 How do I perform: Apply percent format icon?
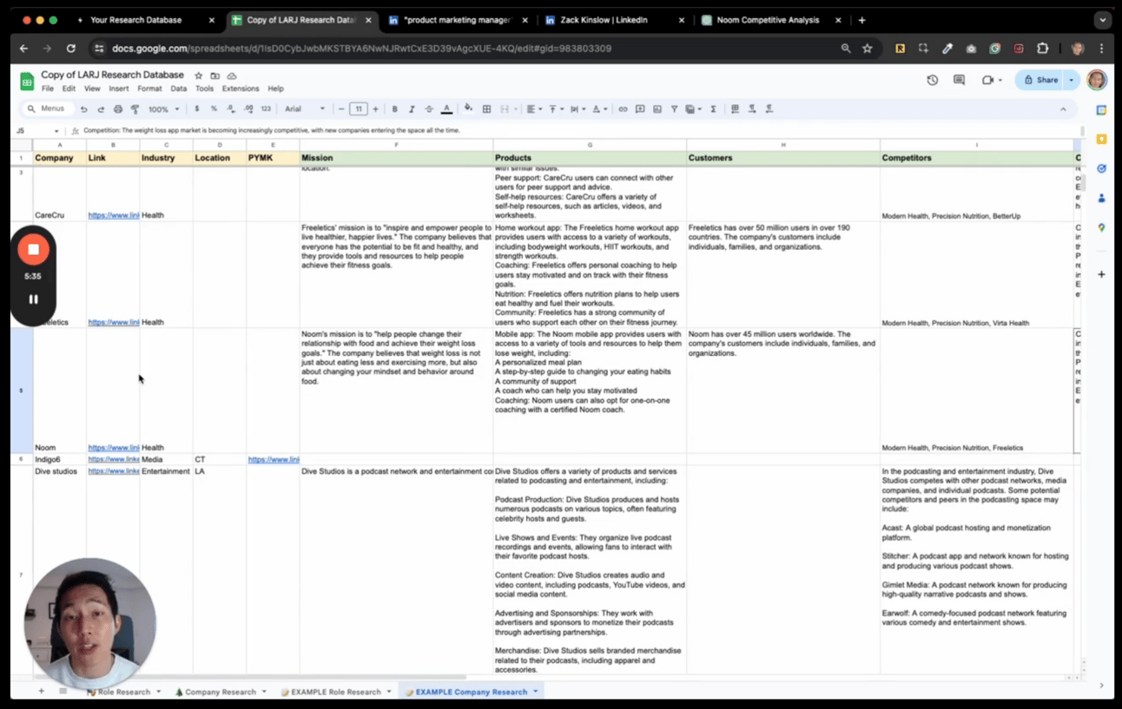(x=214, y=109)
